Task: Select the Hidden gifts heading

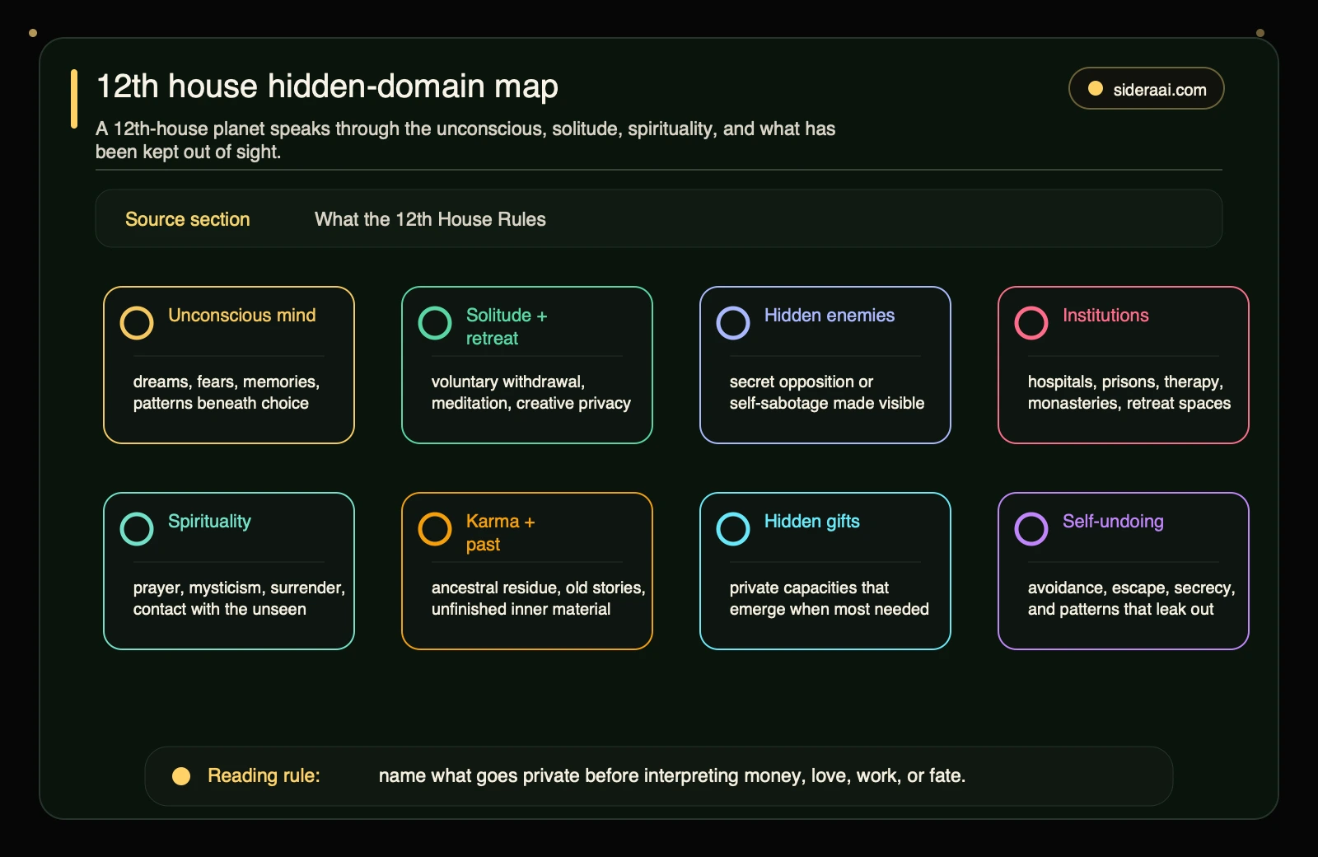Action: click(x=812, y=522)
